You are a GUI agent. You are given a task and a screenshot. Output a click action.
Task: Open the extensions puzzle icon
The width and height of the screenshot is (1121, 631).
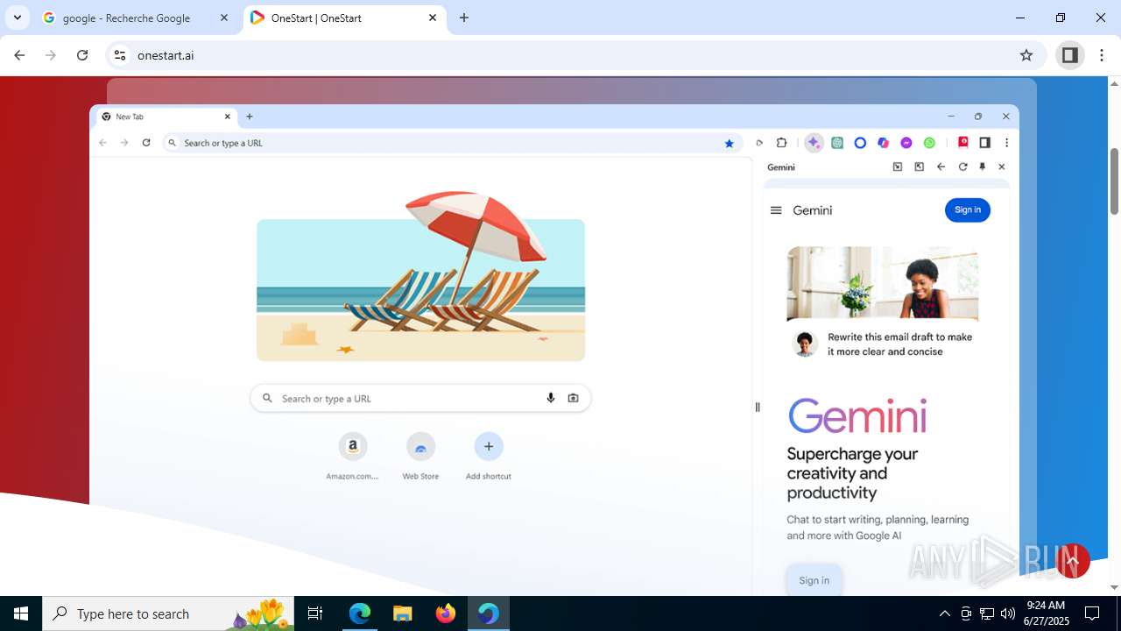782,143
